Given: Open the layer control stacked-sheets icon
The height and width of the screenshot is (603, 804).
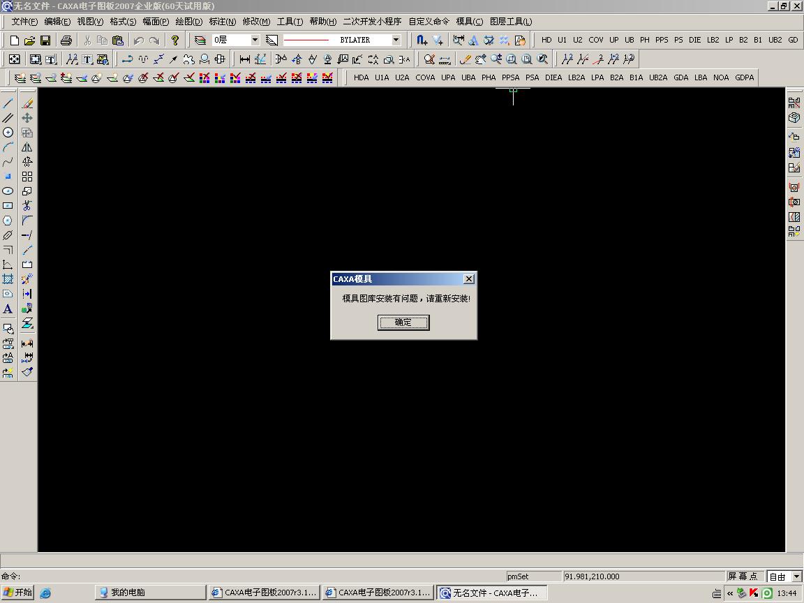Looking at the screenshot, I should coord(200,40).
